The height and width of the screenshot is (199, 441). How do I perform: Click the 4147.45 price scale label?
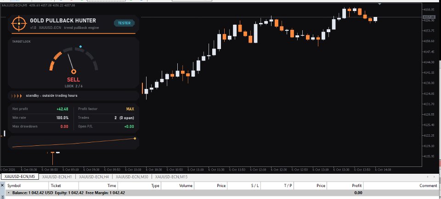tap(429, 52)
